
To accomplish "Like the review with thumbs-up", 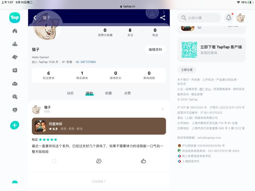I will pos(143,161).
